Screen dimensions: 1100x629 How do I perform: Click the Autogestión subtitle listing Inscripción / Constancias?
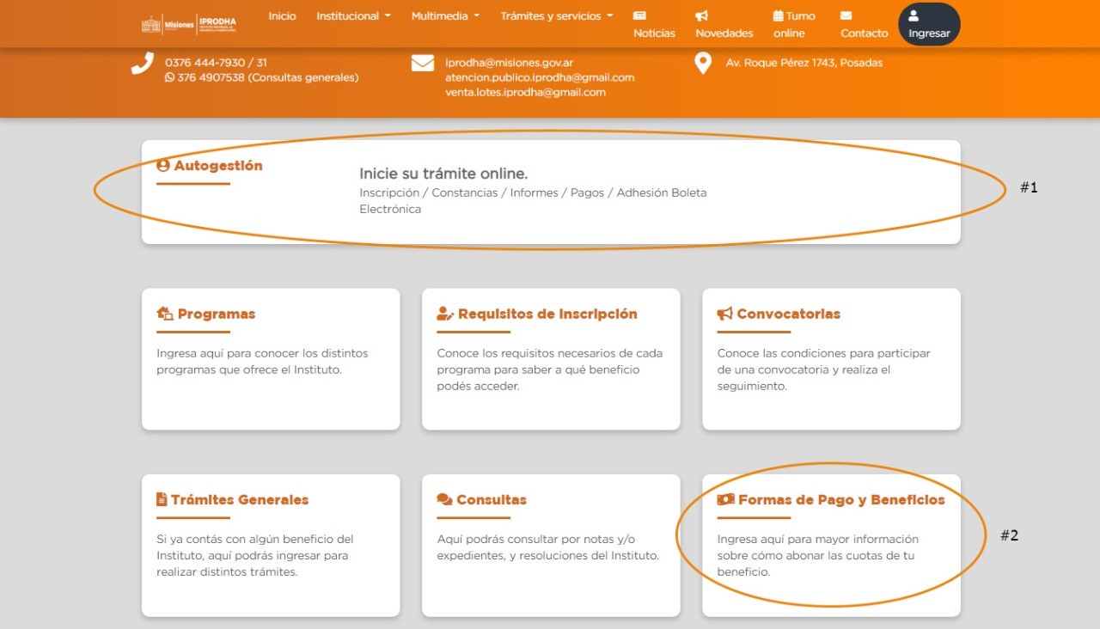[533, 201]
